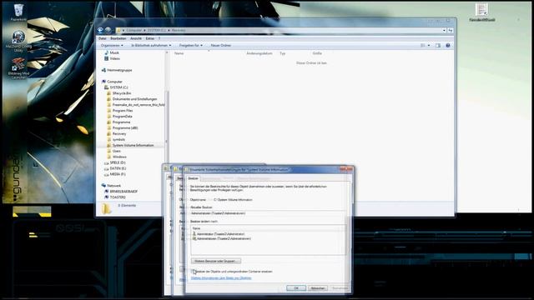Open the 'Weitere Informationen über Besitz' link
534x300 pixels.
click(221, 277)
